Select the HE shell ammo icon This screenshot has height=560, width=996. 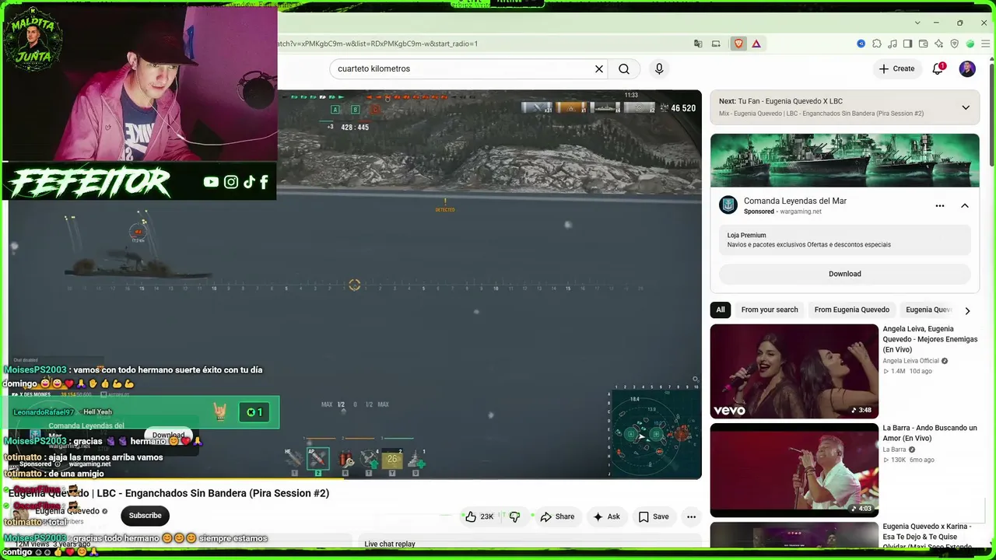(x=293, y=460)
